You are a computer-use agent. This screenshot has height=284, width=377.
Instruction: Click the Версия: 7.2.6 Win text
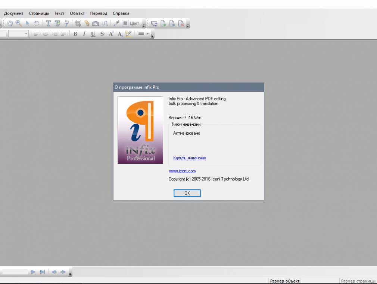click(185, 118)
